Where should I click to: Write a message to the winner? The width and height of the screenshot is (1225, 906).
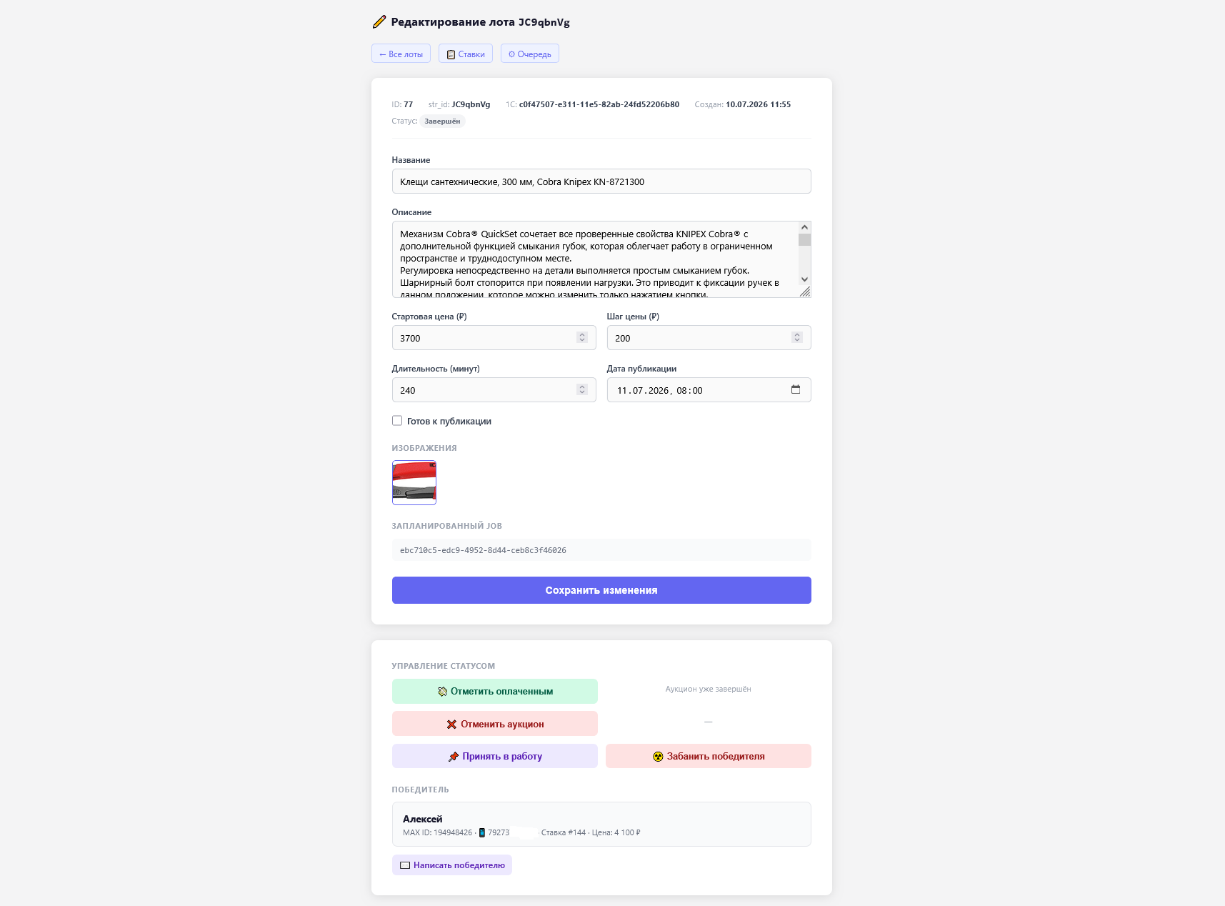(x=452, y=865)
